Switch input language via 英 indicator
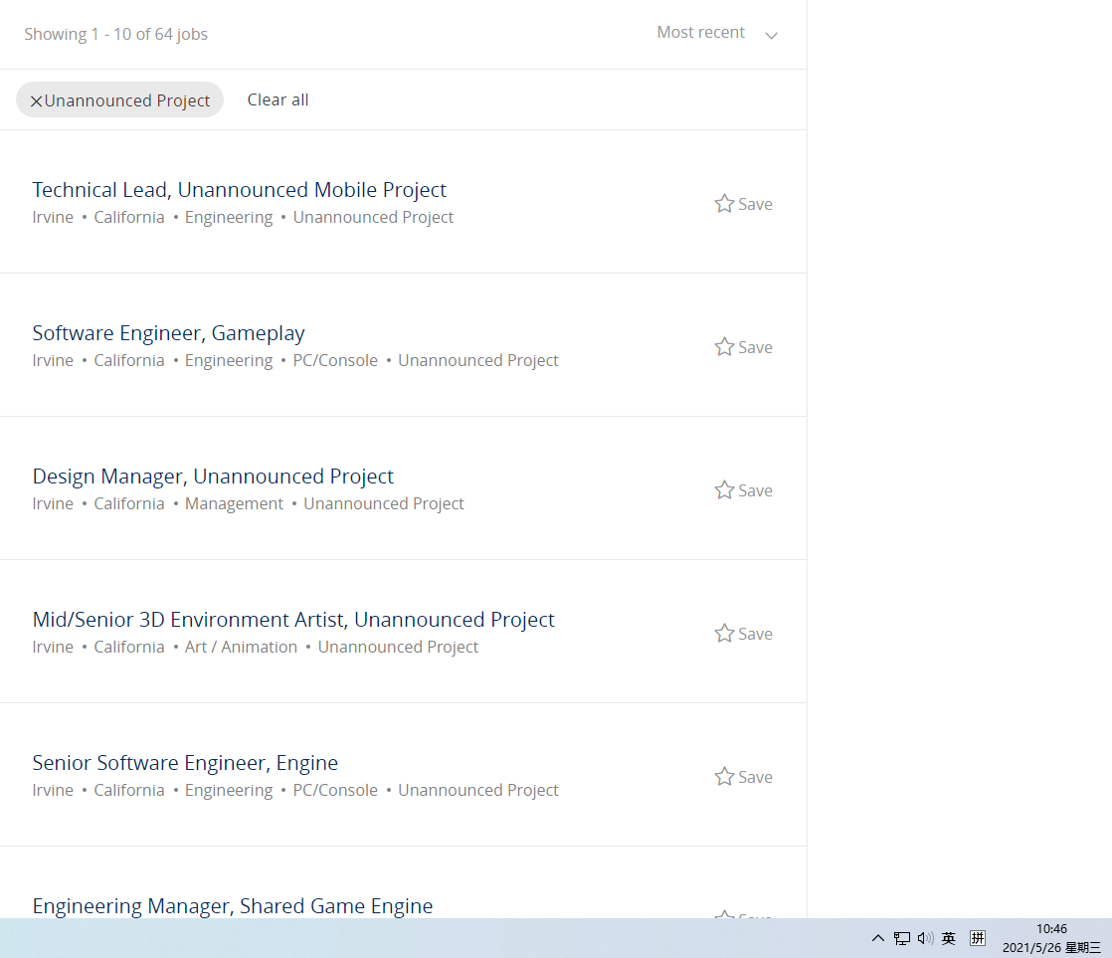 click(948, 938)
